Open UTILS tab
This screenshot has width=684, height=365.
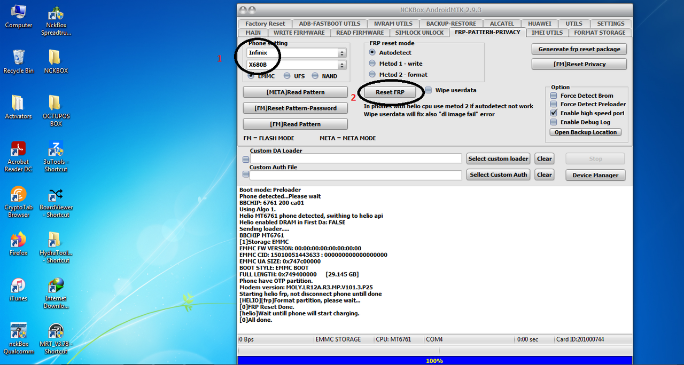click(x=574, y=23)
